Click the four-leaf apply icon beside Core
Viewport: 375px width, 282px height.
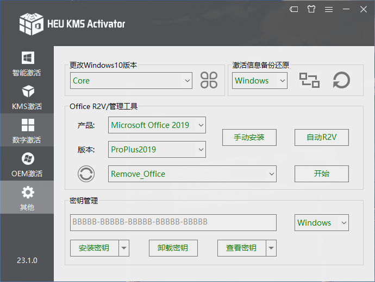click(209, 80)
